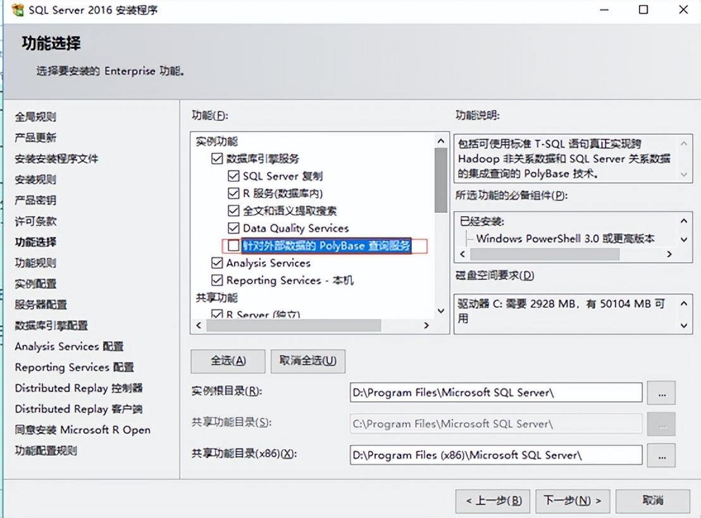701x518 pixels.
Task: Uncheck Reporting Services - 本机 checkbox
Action: [217, 280]
